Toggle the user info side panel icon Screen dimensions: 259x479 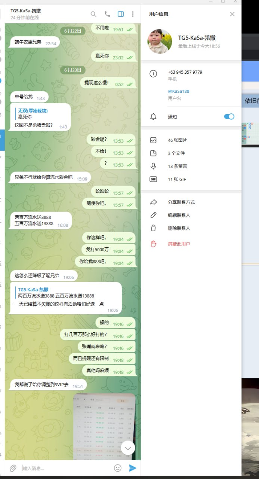pos(121,14)
